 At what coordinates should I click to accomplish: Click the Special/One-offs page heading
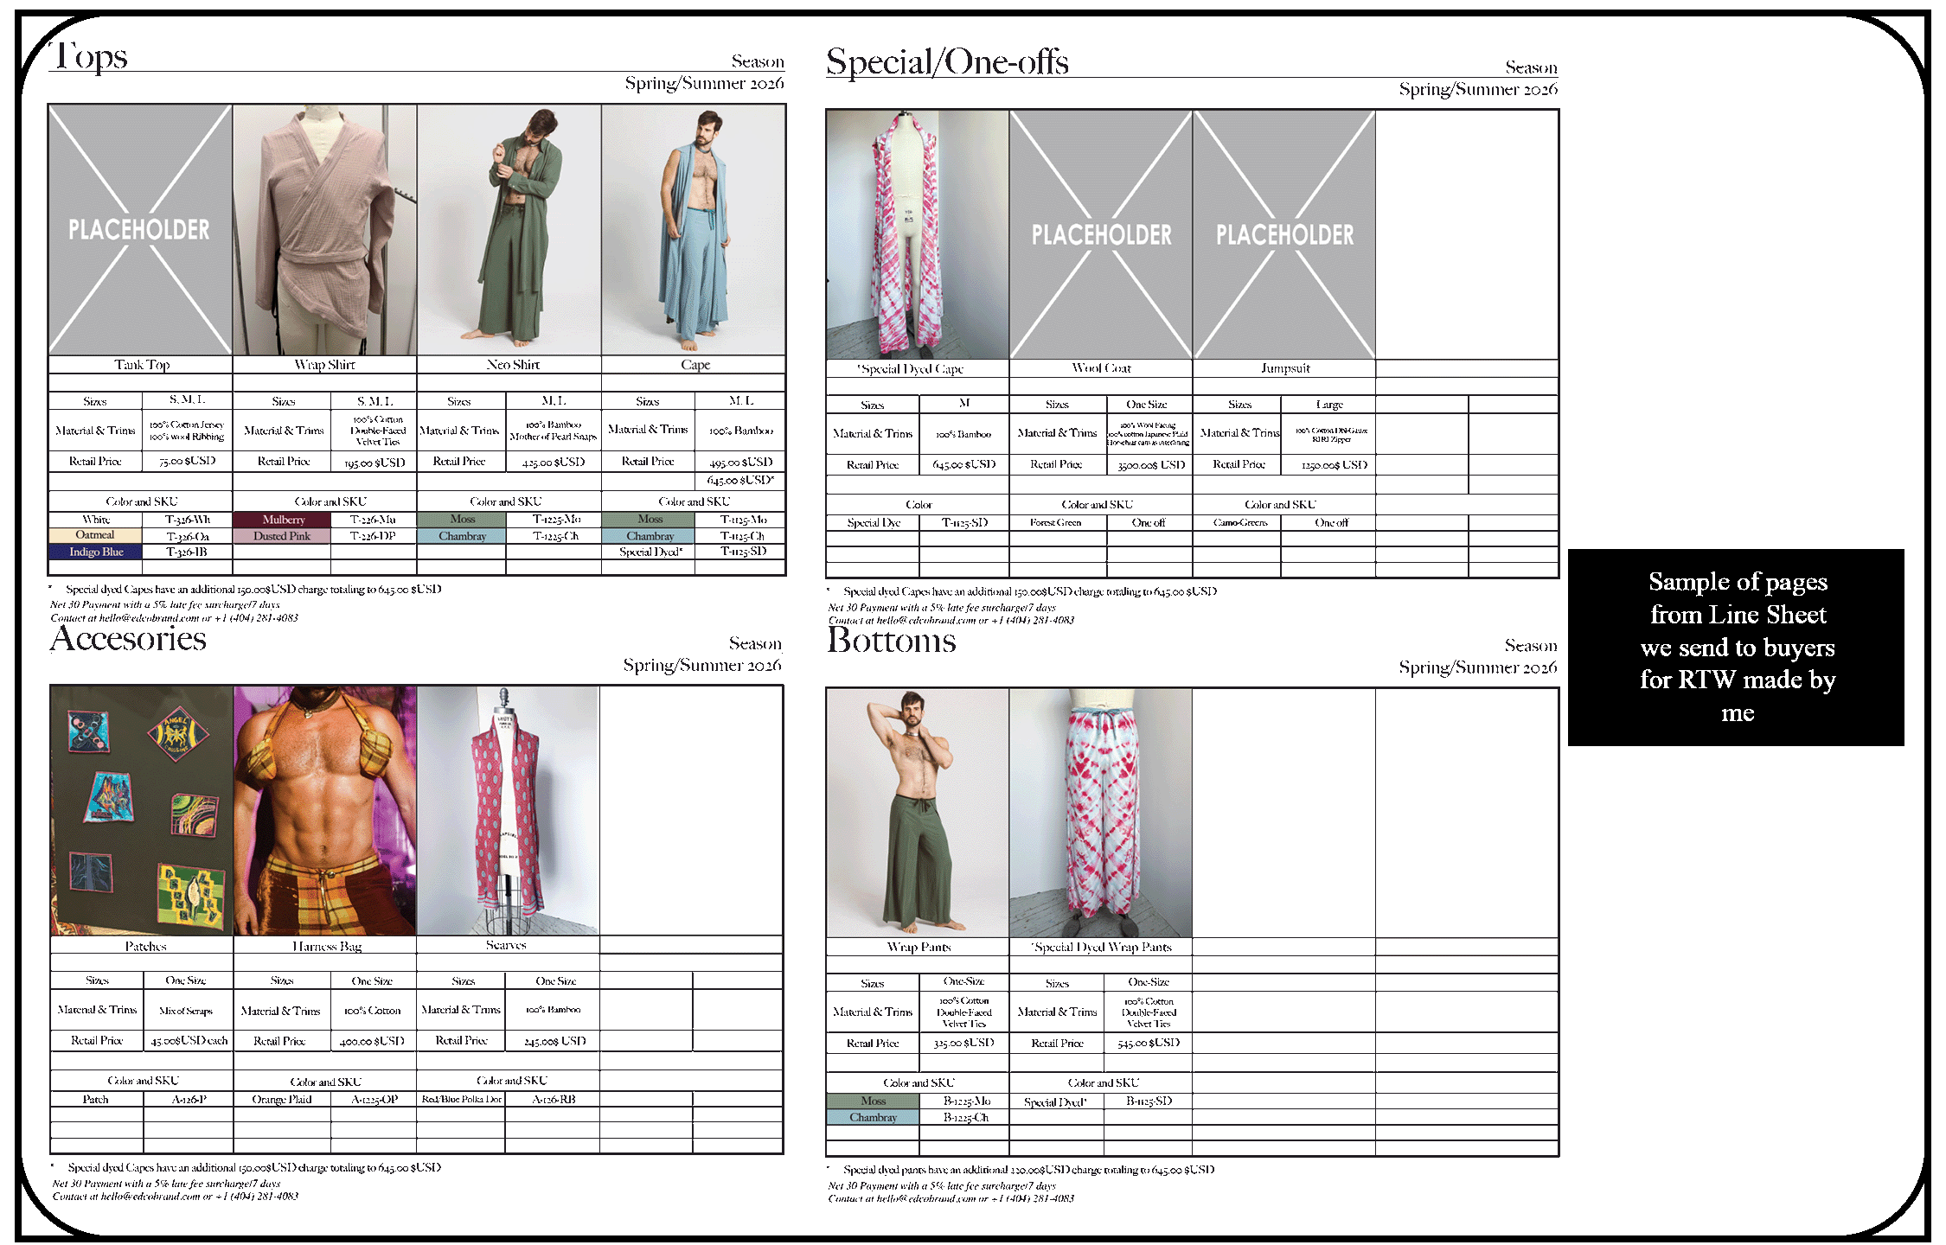947,62
